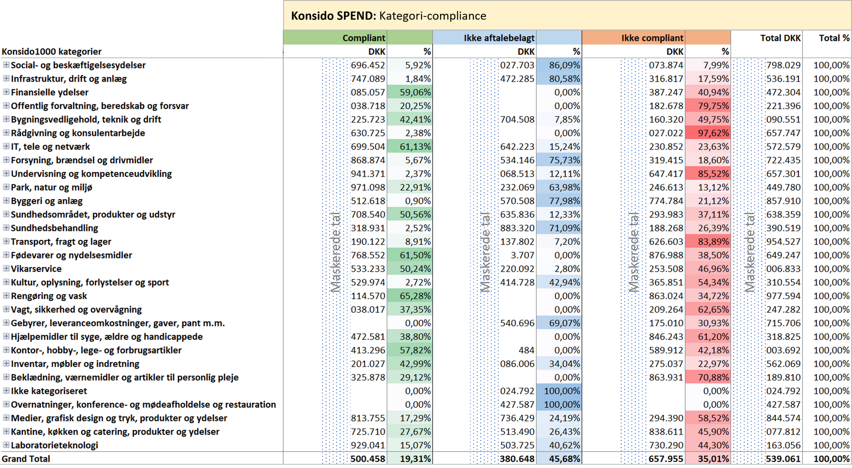The image size is (852, 468).
Task: Select the 59,06% Finansielle ydelser cell
Action: [410, 92]
